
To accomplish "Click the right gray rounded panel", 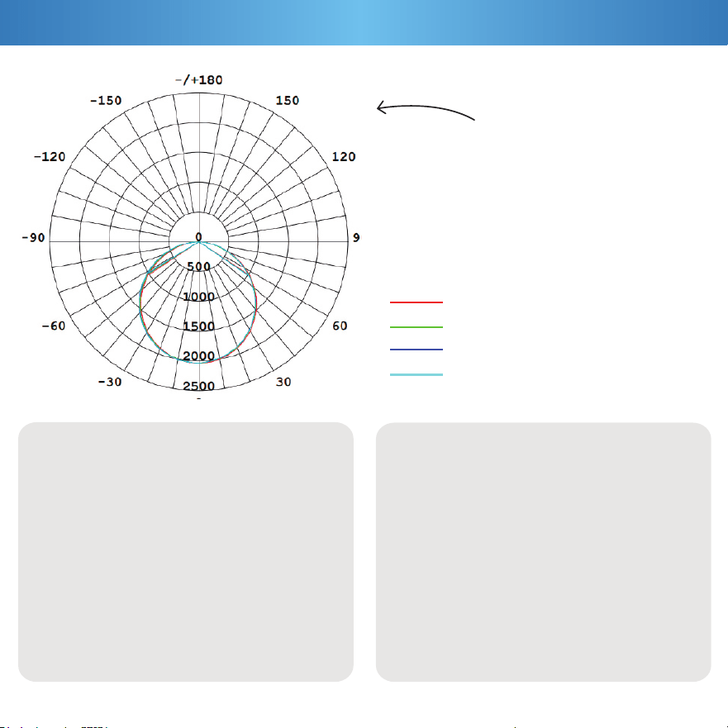I will click(543, 551).
